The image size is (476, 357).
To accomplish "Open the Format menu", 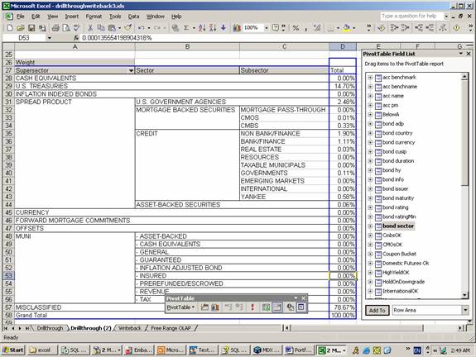I will tap(94, 17).
